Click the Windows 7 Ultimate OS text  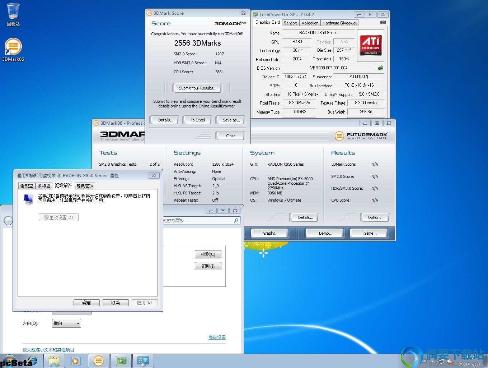click(284, 200)
